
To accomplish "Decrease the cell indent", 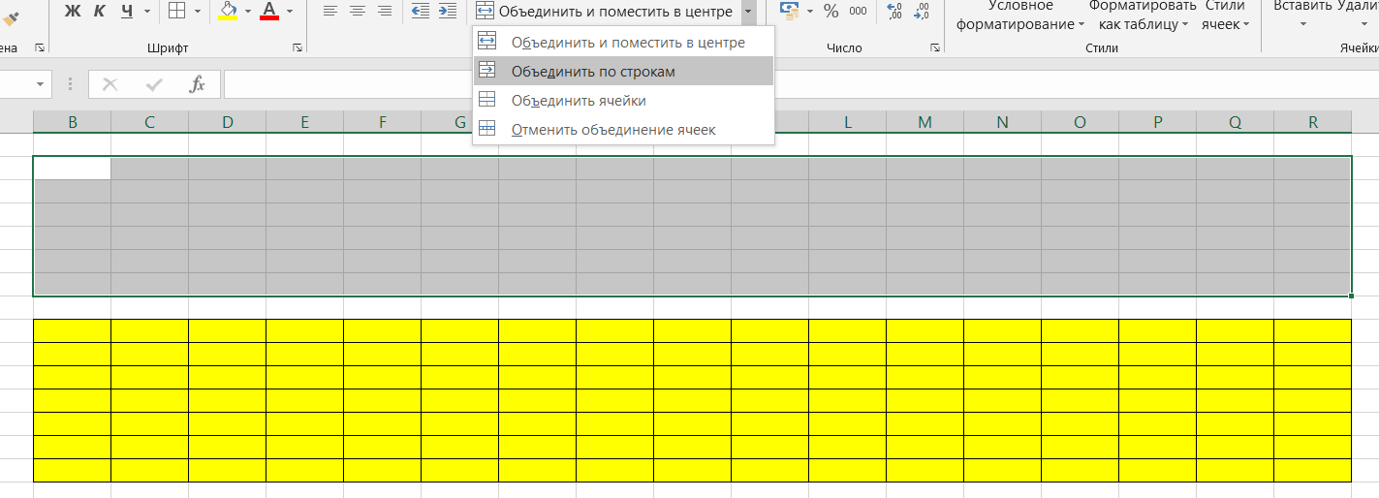I will [x=421, y=11].
